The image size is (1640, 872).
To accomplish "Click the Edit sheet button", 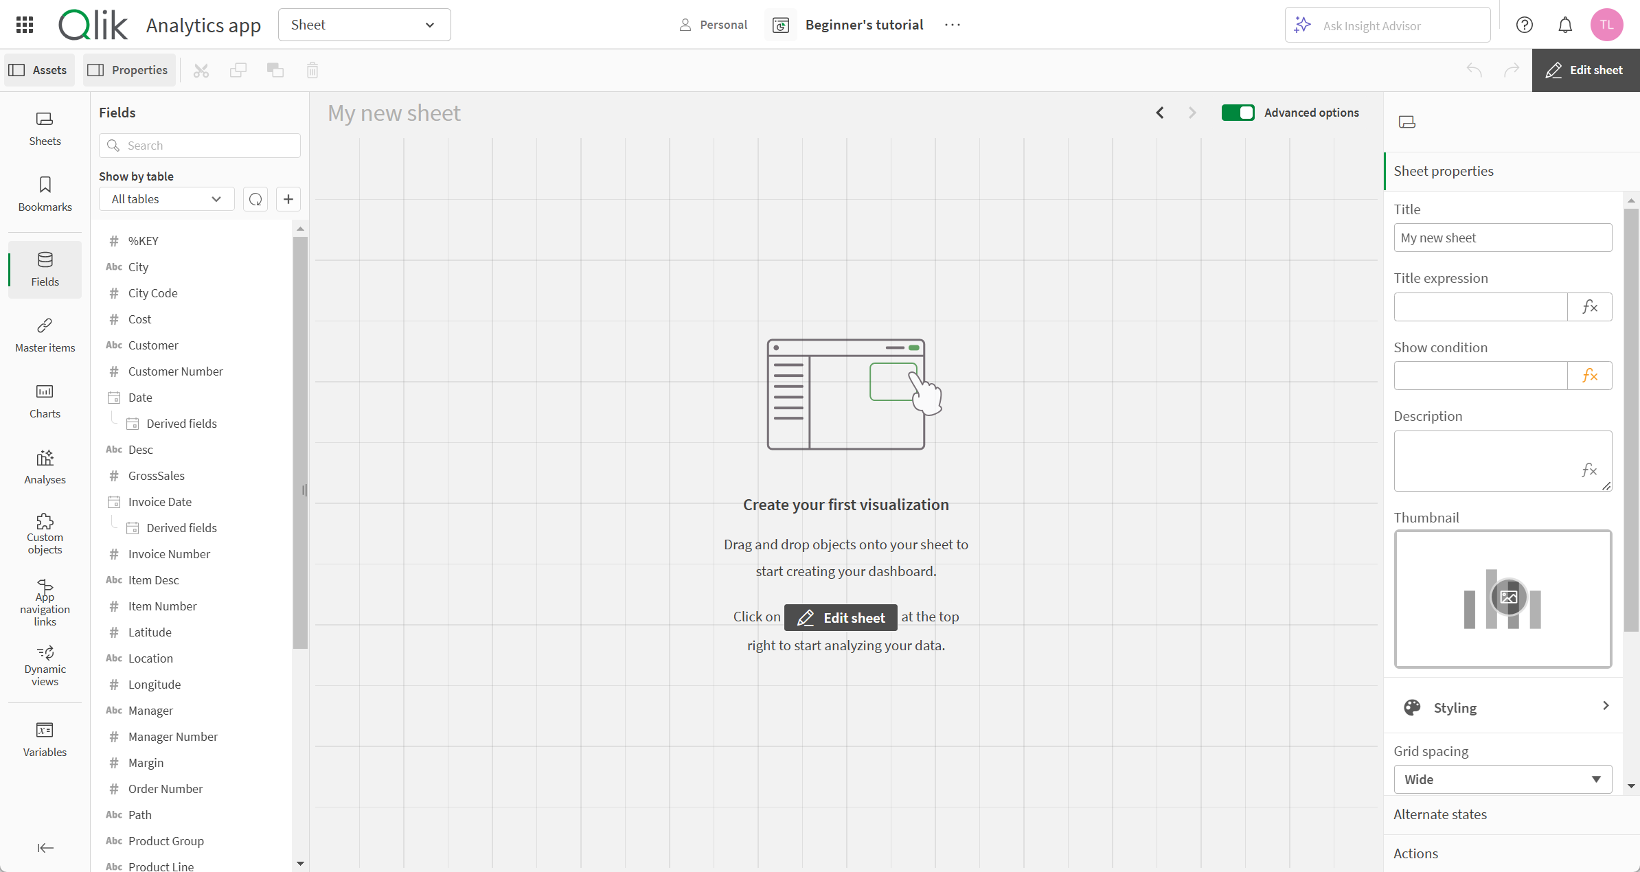I will click(1584, 69).
